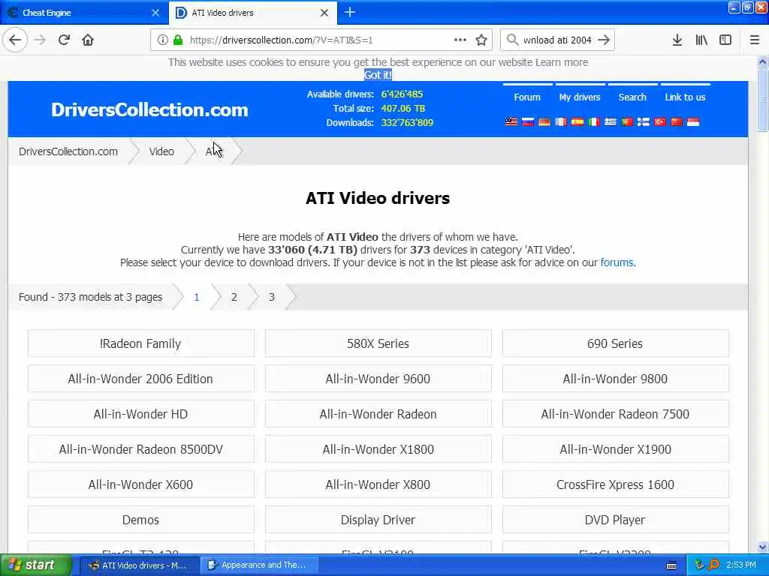The image size is (769, 576).
Task: Reload the page with the refresh icon
Action: pos(64,40)
